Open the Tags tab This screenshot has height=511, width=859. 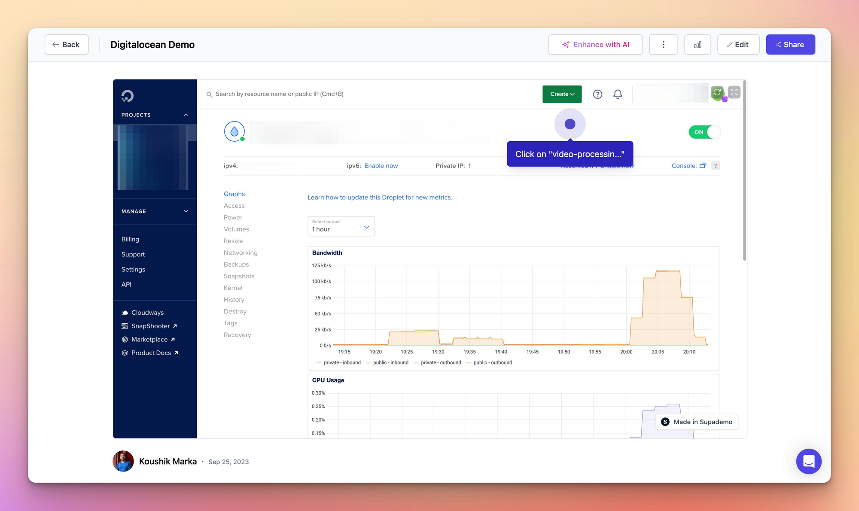click(230, 323)
